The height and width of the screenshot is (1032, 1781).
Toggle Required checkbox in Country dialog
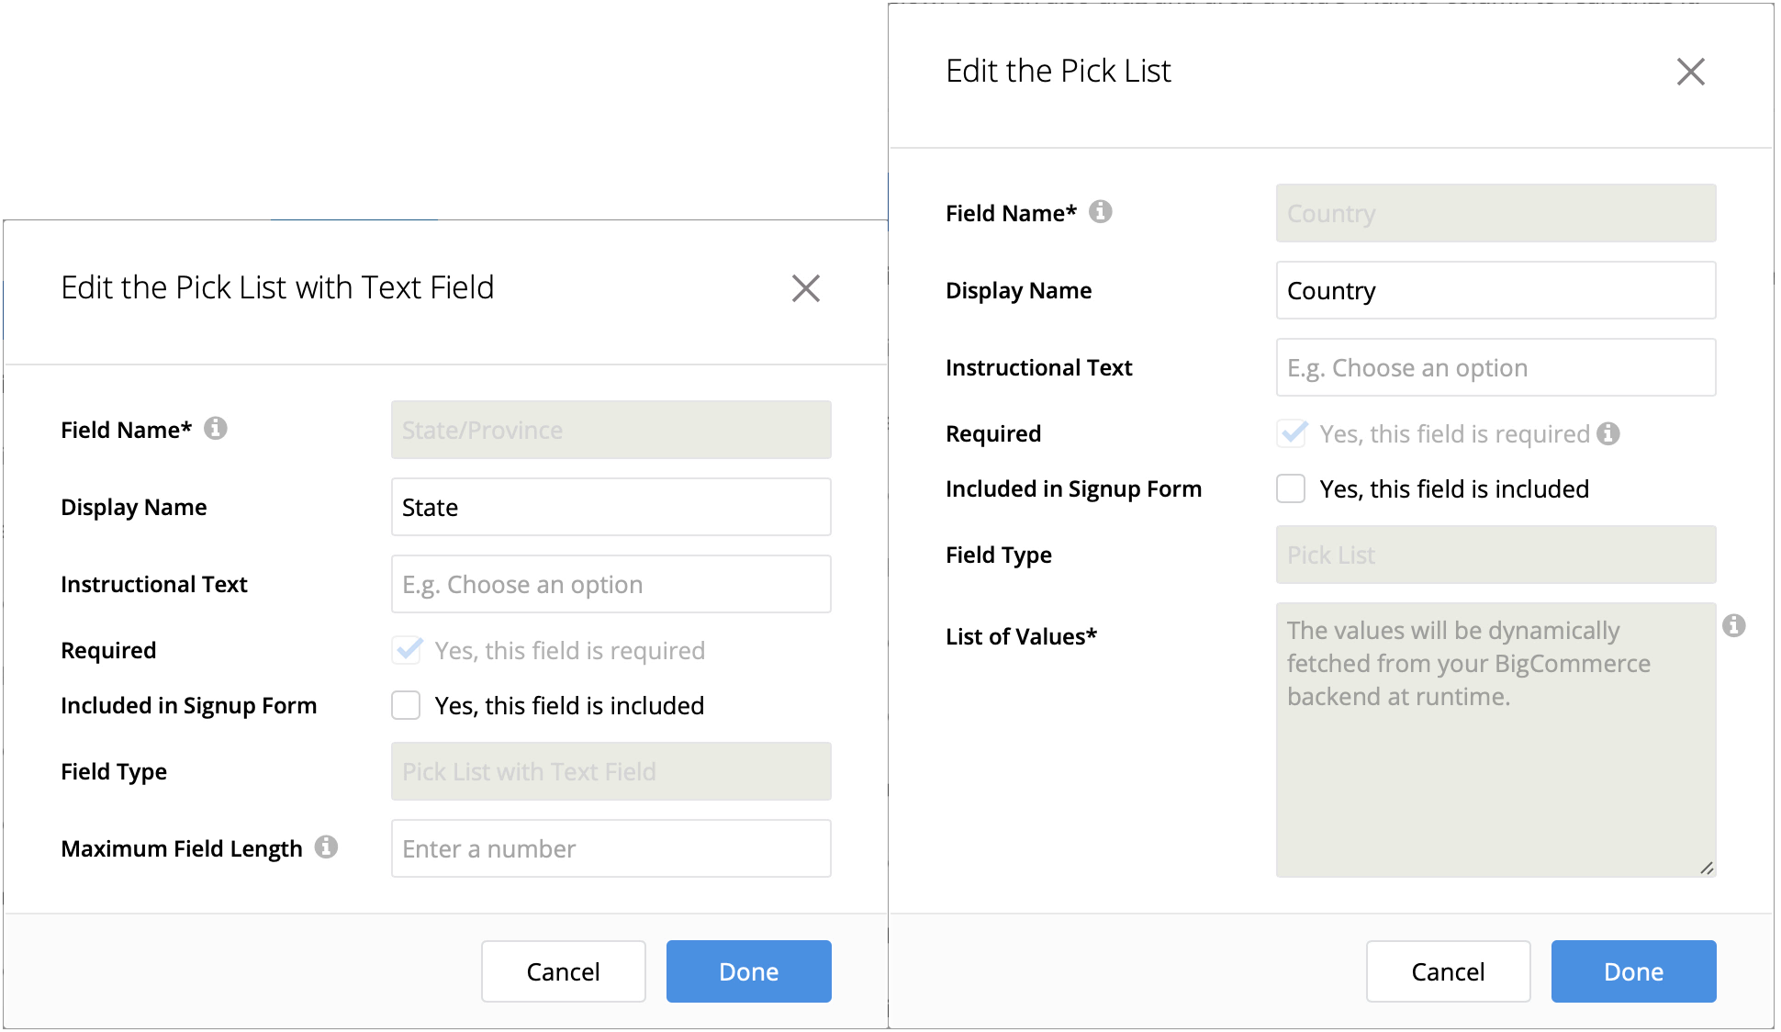point(1292,433)
